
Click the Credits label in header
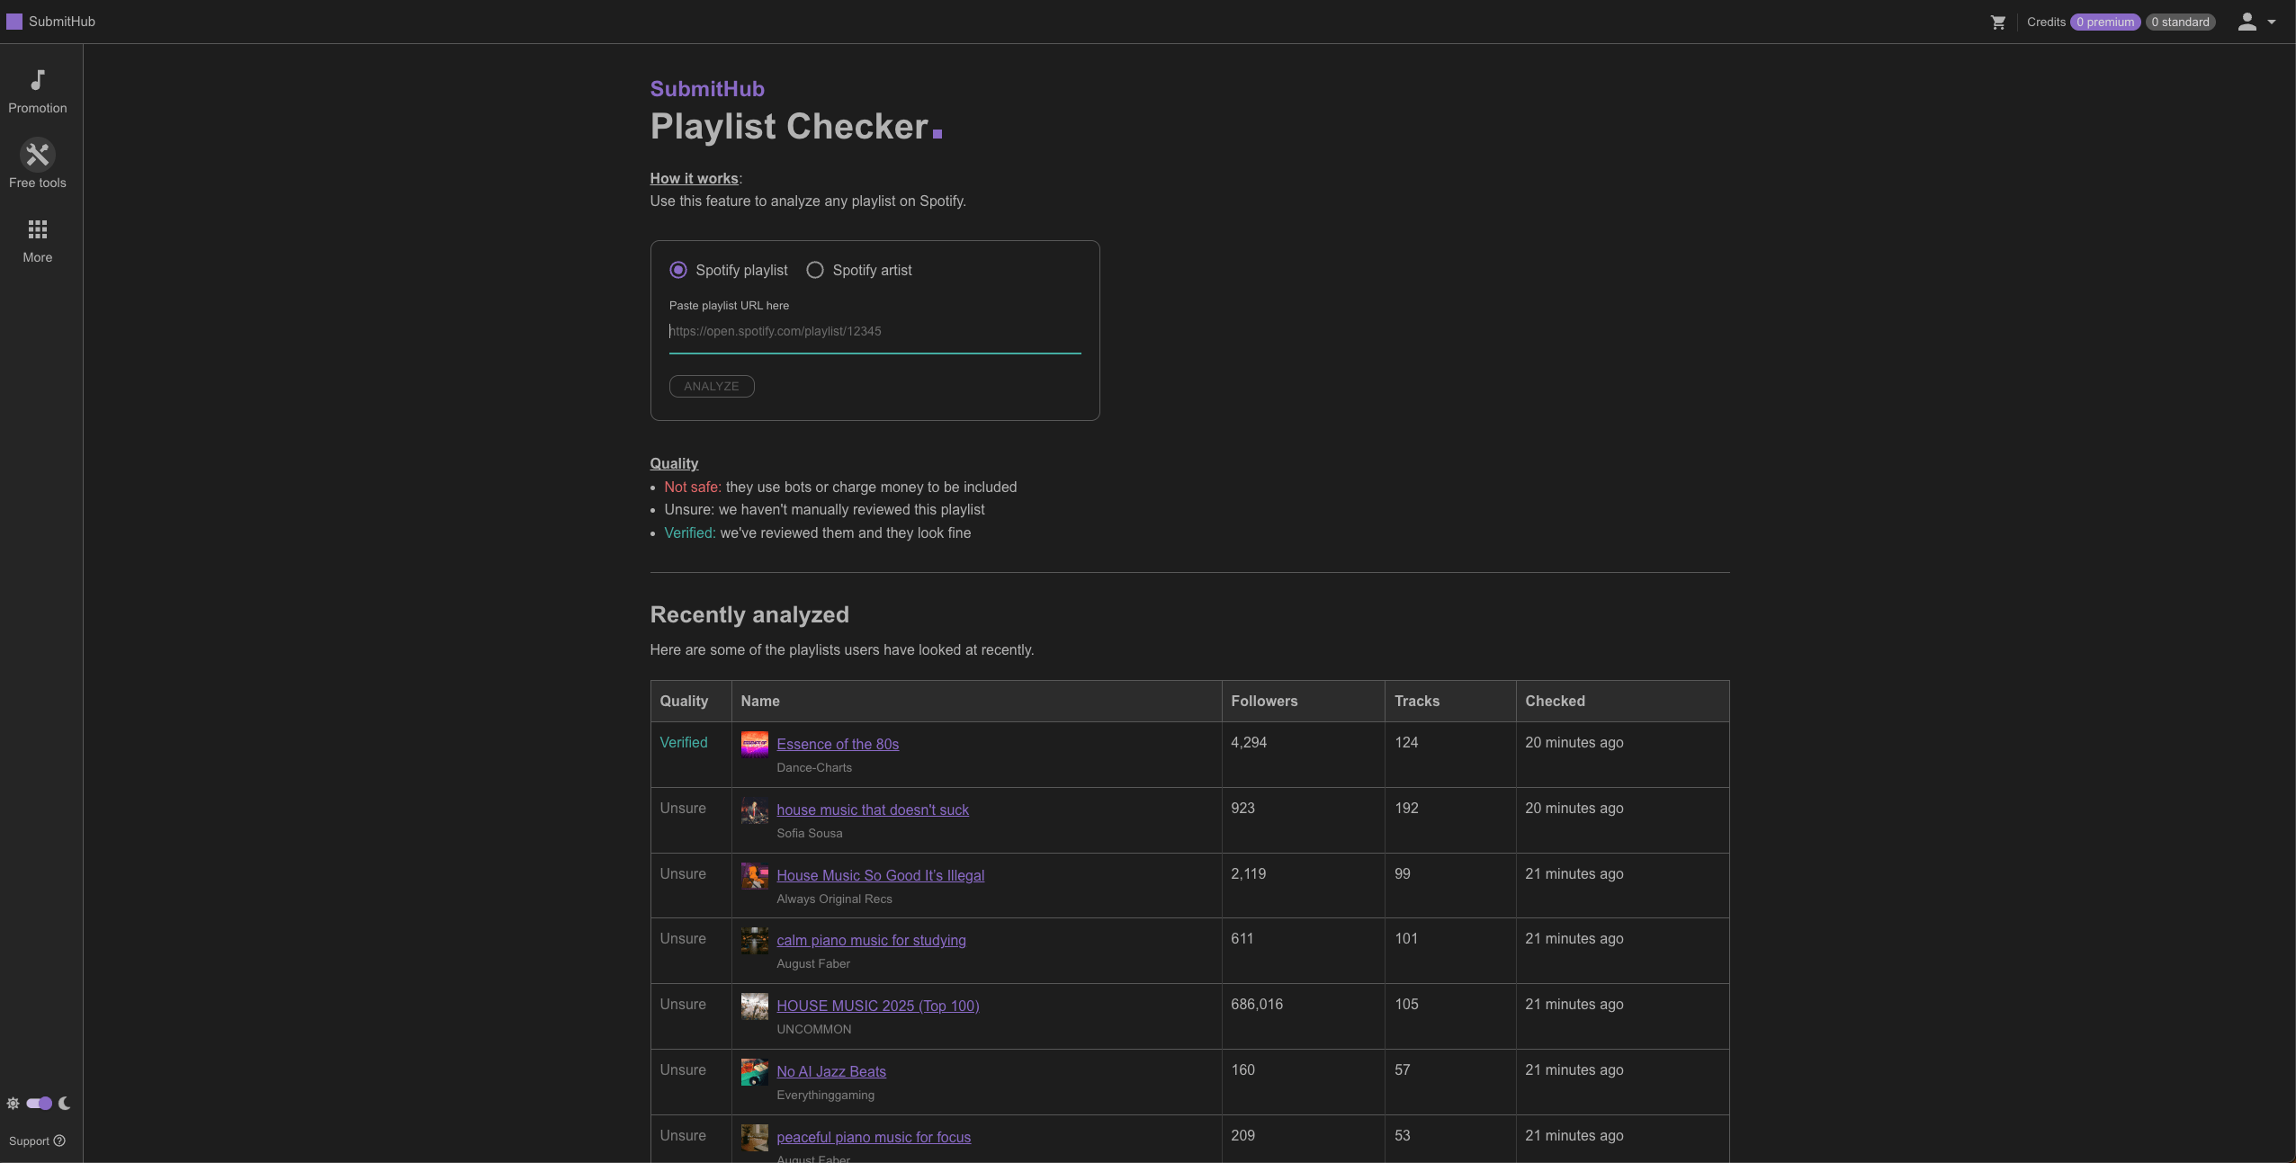[2046, 22]
